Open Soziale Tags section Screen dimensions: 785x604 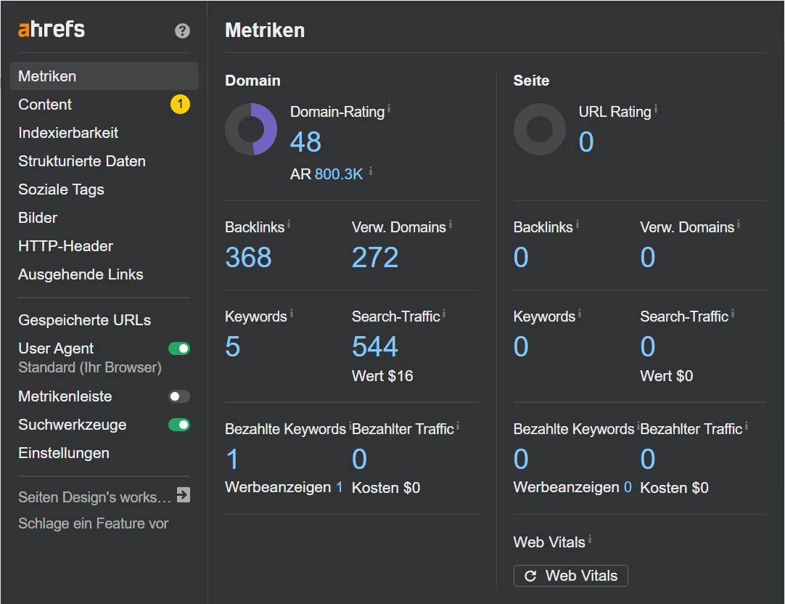pyautogui.click(x=61, y=189)
